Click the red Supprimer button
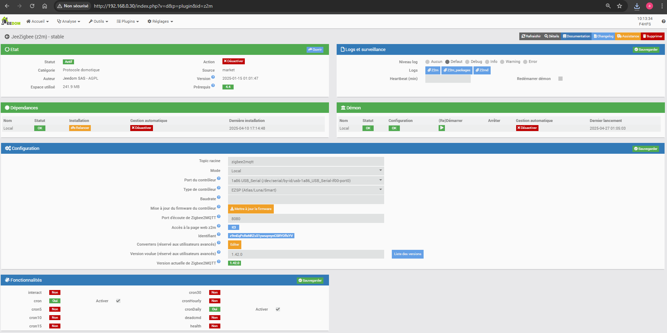 [653, 36]
